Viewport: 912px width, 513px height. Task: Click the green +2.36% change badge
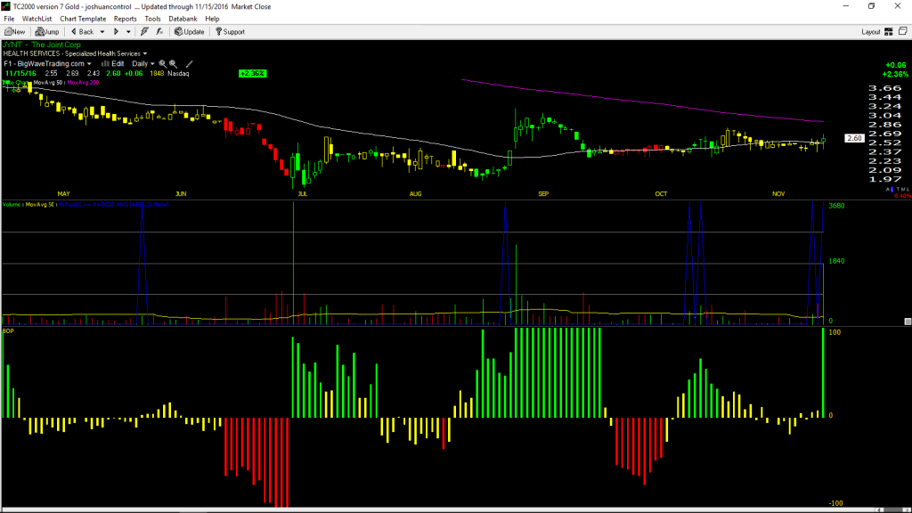pos(252,74)
